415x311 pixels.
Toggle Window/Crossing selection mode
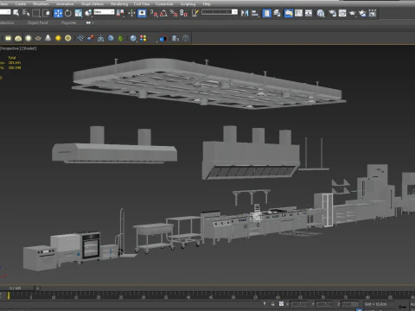coord(47,13)
